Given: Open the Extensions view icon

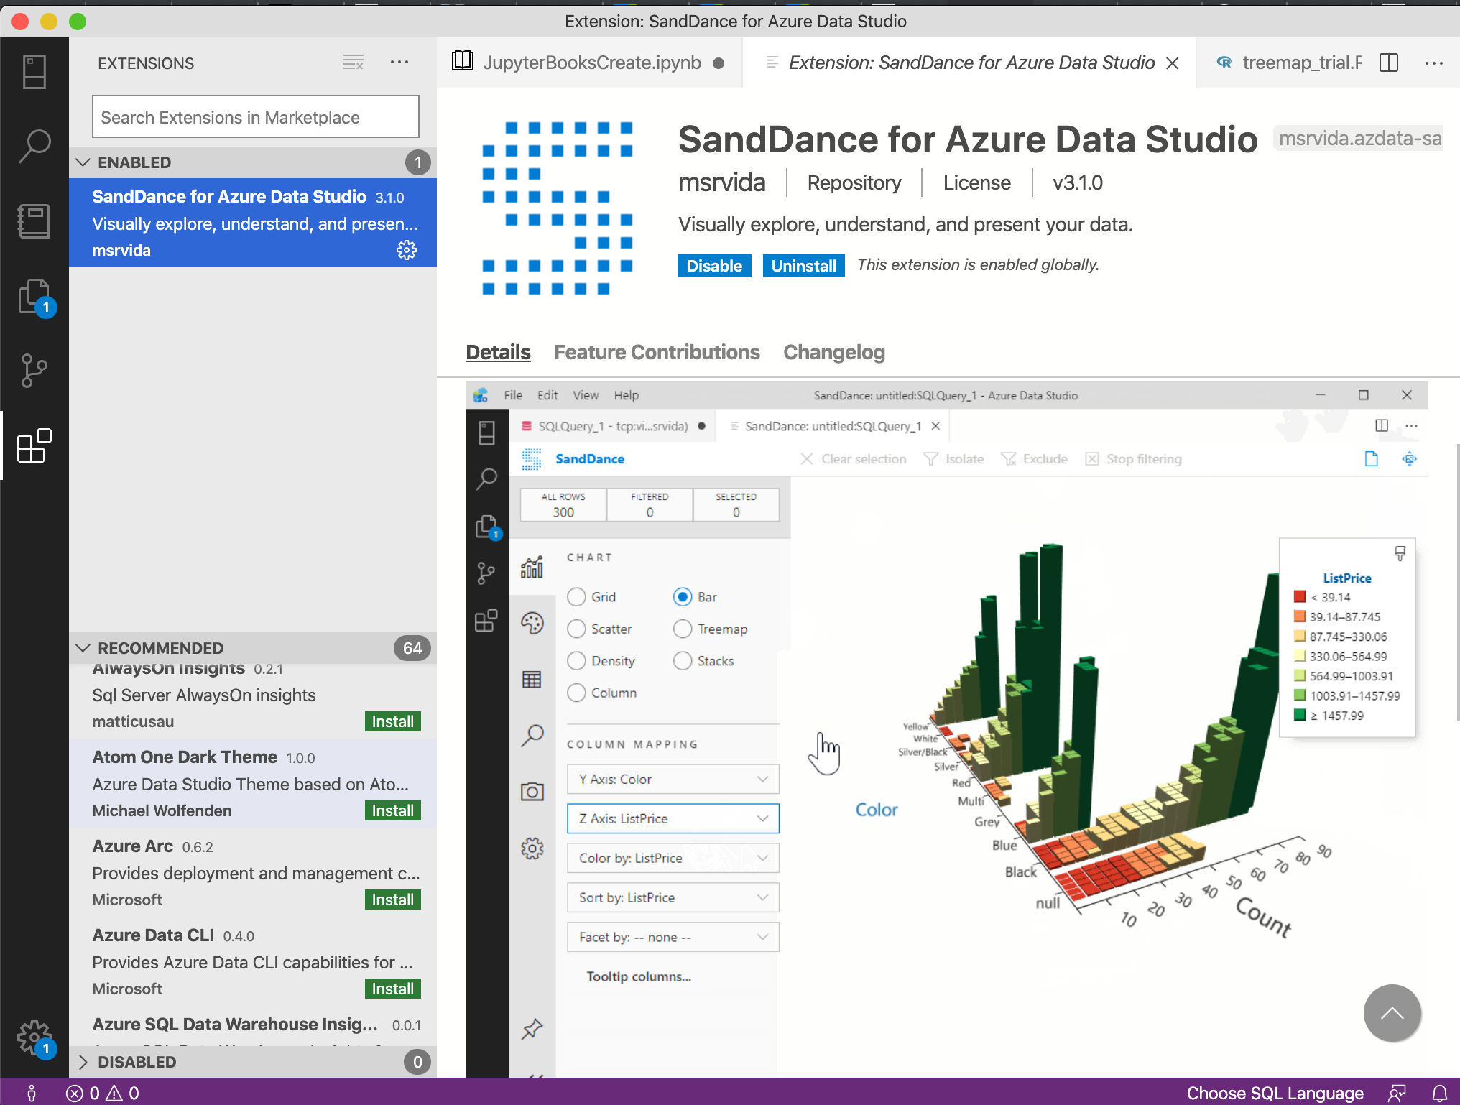Looking at the screenshot, I should (x=34, y=446).
